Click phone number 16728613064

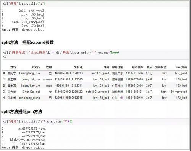134,85
